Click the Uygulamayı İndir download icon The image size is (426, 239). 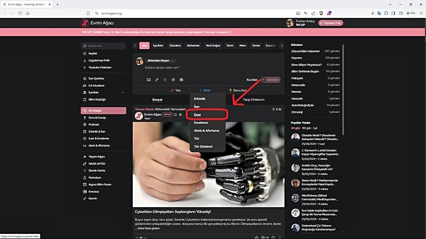click(x=84, y=60)
